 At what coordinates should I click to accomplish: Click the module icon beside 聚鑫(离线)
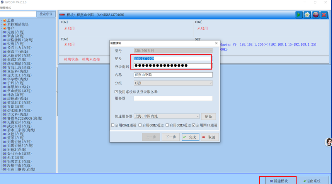(5, 36)
